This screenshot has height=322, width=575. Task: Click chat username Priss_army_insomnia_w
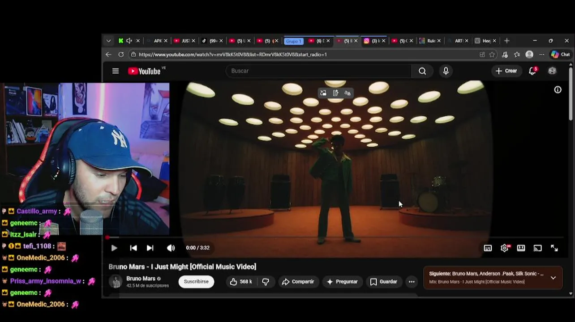pyautogui.click(x=45, y=281)
